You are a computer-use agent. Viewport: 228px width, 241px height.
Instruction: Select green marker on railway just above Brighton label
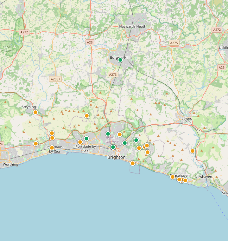click(113, 147)
